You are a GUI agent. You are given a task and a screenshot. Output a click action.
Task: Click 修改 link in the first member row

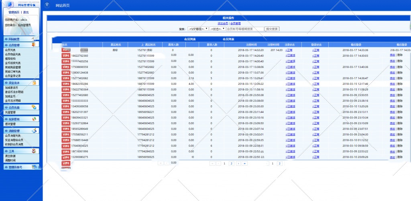click(392, 55)
